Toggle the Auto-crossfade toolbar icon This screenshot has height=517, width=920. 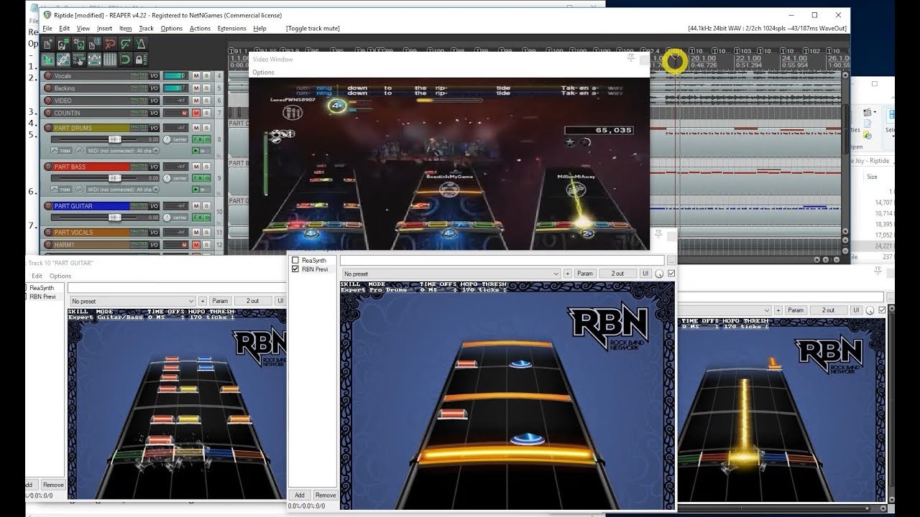(x=48, y=60)
